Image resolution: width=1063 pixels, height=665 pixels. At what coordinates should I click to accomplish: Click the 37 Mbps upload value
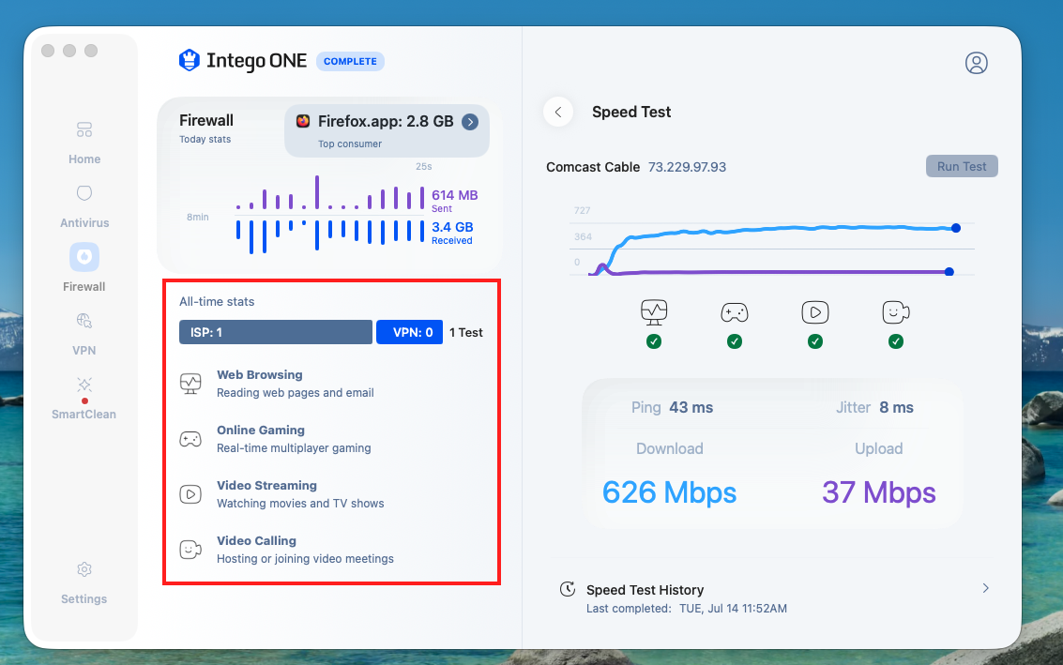tap(878, 492)
